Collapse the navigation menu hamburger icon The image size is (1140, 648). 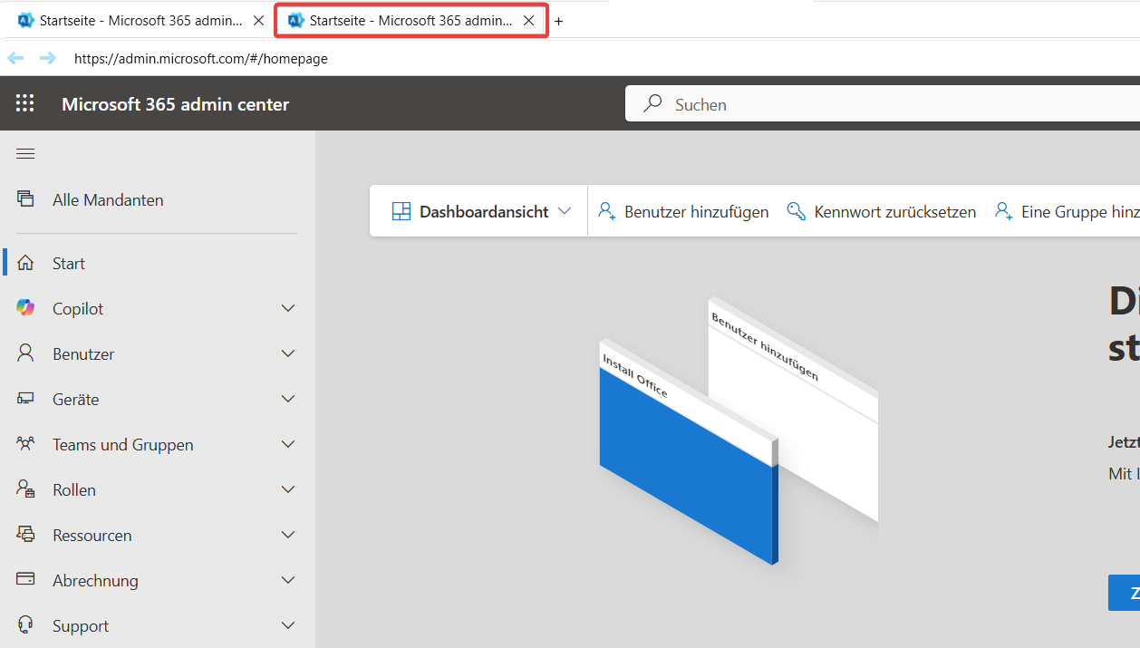[25, 154]
